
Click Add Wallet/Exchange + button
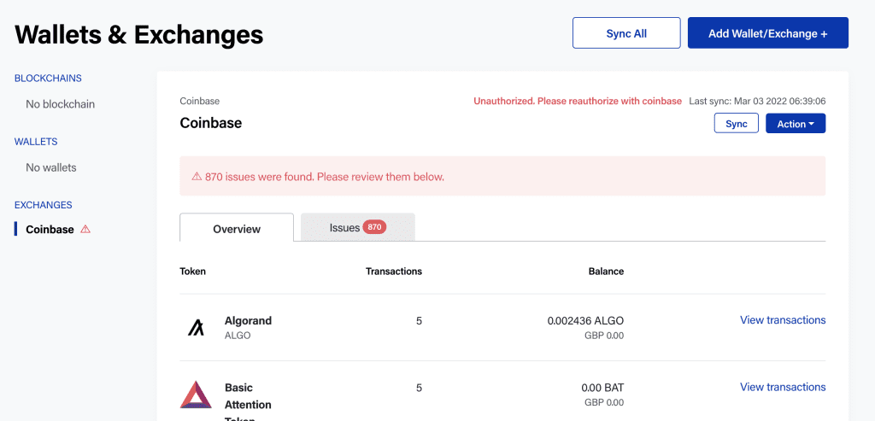click(768, 33)
